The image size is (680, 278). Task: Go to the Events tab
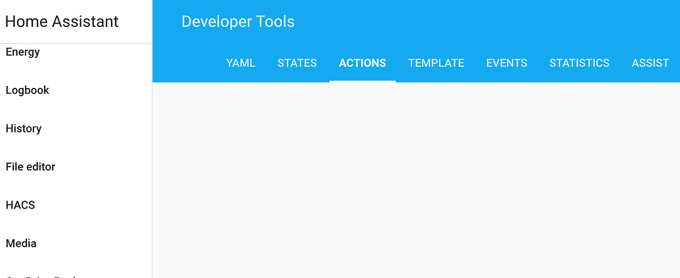507,63
